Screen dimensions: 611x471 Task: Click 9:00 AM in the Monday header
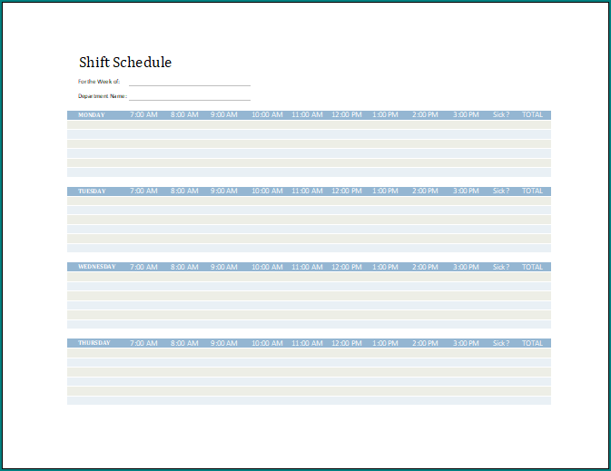(224, 114)
